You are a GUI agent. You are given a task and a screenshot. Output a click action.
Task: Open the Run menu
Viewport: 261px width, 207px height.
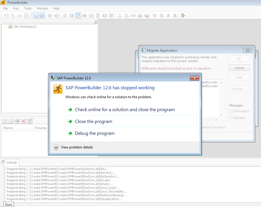click(x=16, y=8)
